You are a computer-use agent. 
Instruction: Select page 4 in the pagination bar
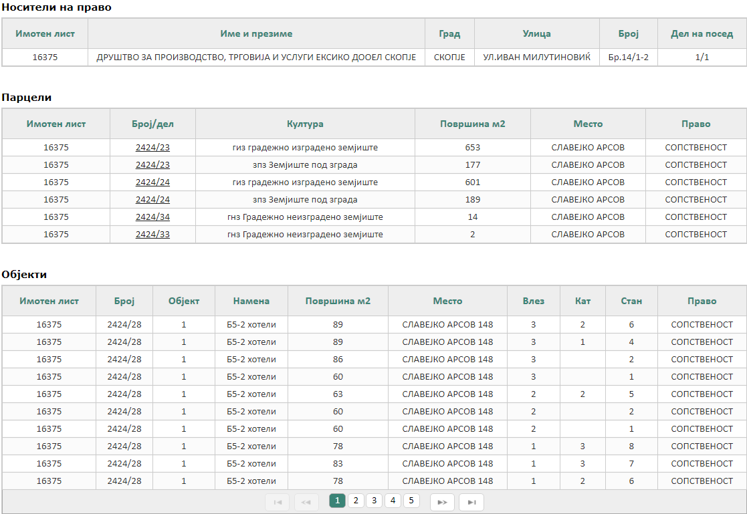(393, 501)
